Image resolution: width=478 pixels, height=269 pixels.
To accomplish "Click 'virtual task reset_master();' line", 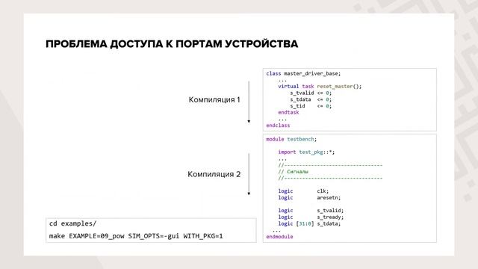I will tap(320, 87).
